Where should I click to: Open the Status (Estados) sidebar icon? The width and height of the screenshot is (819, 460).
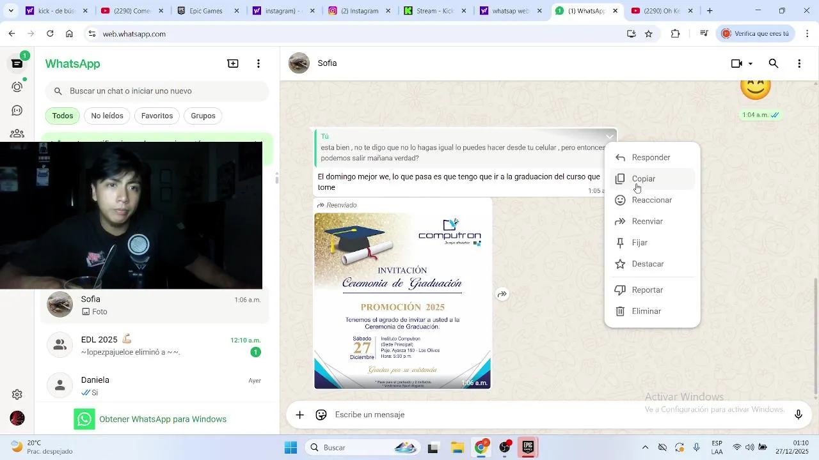pos(17,87)
